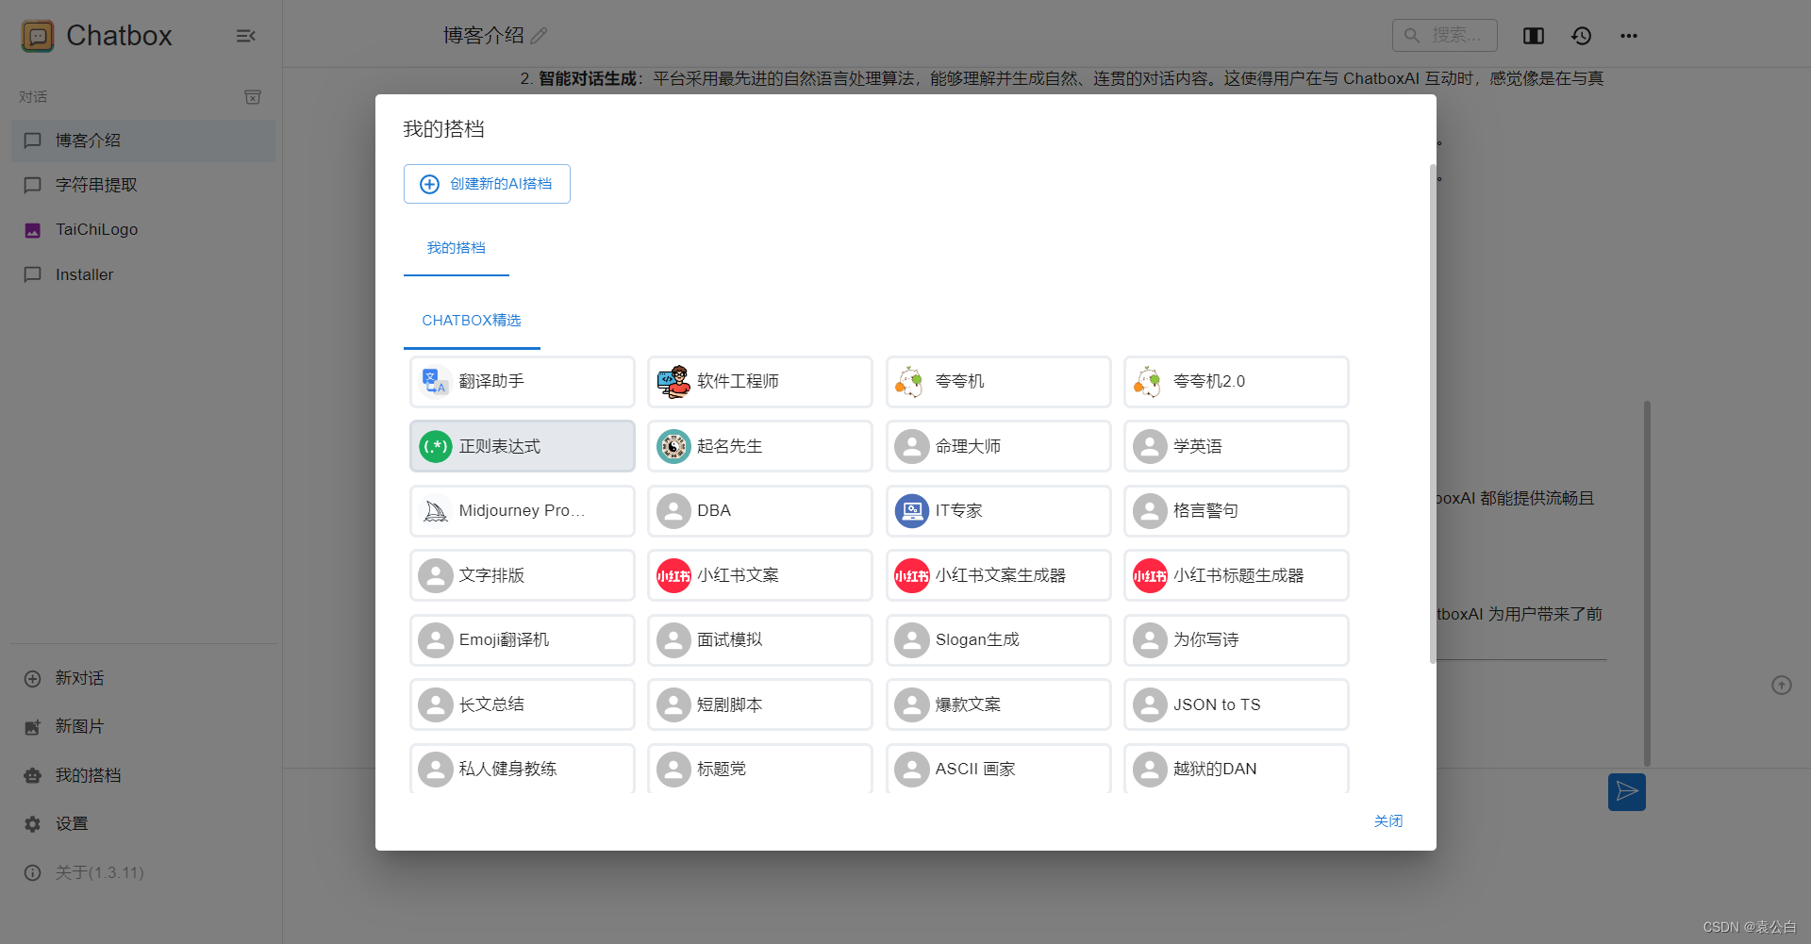Select the 文字排版 copilot
Image resolution: width=1811 pixels, height=944 pixels.
tap(523, 575)
